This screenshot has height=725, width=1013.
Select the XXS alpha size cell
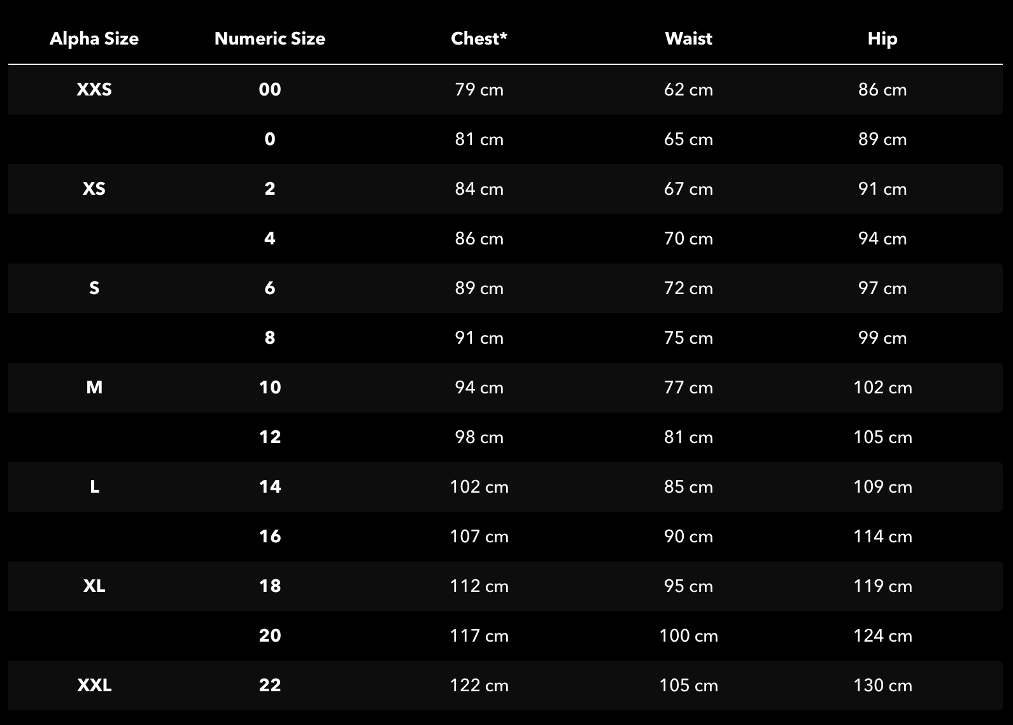[94, 90]
